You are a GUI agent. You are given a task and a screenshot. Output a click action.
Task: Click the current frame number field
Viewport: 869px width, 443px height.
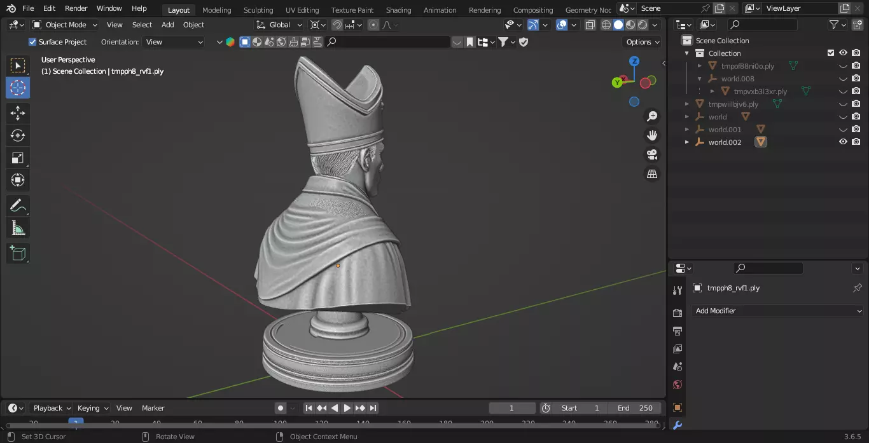point(512,408)
